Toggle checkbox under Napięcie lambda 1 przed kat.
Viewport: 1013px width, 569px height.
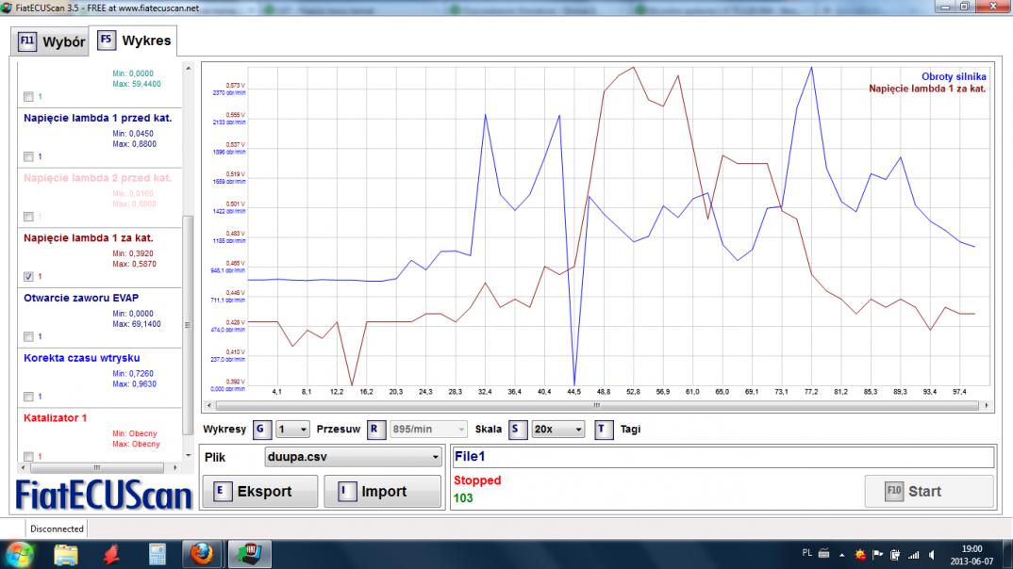pos(28,156)
